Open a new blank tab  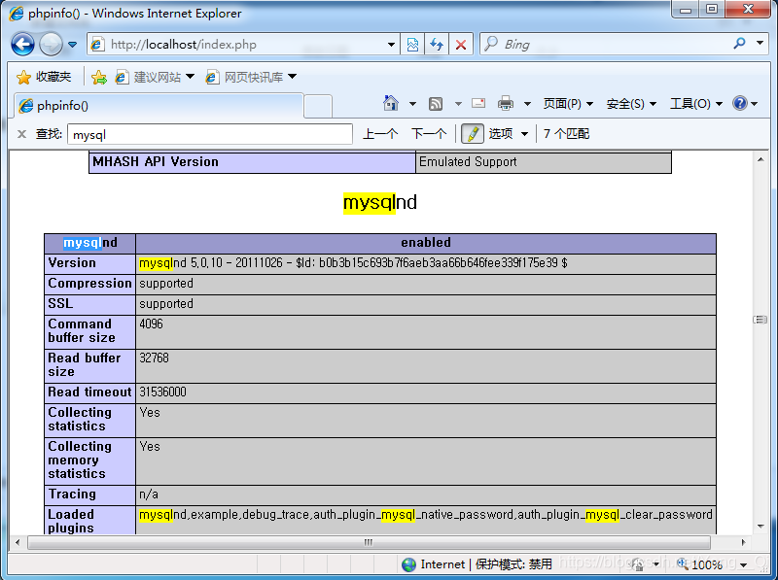pyautogui.click(x=318, y=106)
